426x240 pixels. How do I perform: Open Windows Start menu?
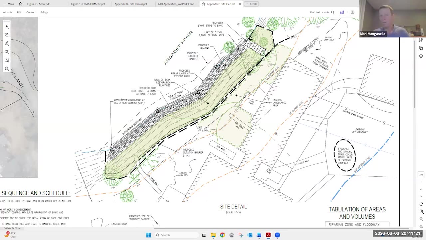148,235
